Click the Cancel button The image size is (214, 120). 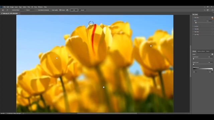(x=82, y=10)
